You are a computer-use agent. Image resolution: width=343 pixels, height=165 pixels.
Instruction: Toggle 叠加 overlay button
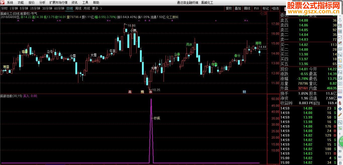tap(238, 8)
